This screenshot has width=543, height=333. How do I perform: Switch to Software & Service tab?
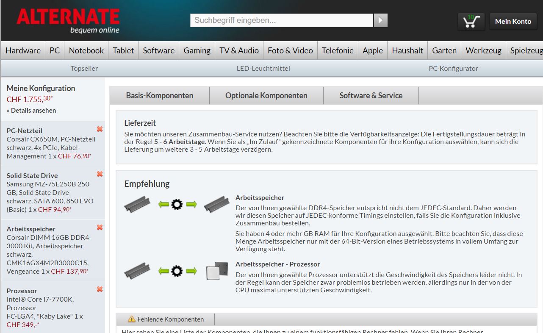coord(371,95)
